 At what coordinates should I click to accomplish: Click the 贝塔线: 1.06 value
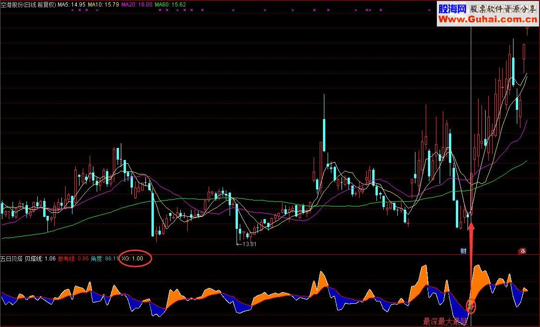(40, 259)
